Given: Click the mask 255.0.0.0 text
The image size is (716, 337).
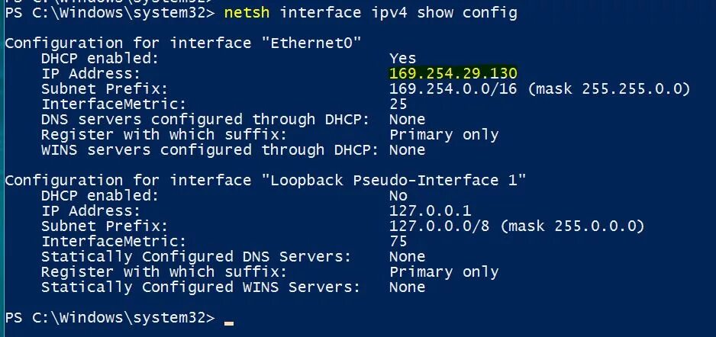Looking at the screenshot, I should click(x=572, y=226).
